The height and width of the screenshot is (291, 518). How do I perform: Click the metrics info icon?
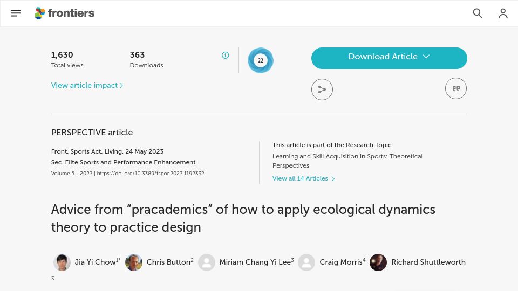pos(226,55)
